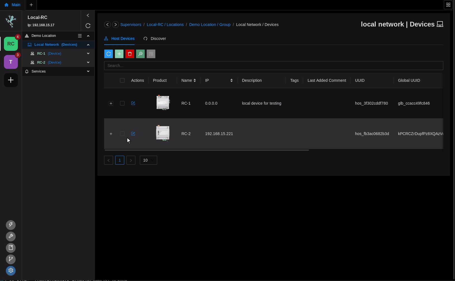Viewport: 455px width, 281px height.
Task: Open the settings gear in sidebar
Action: (x=11, y=270)
